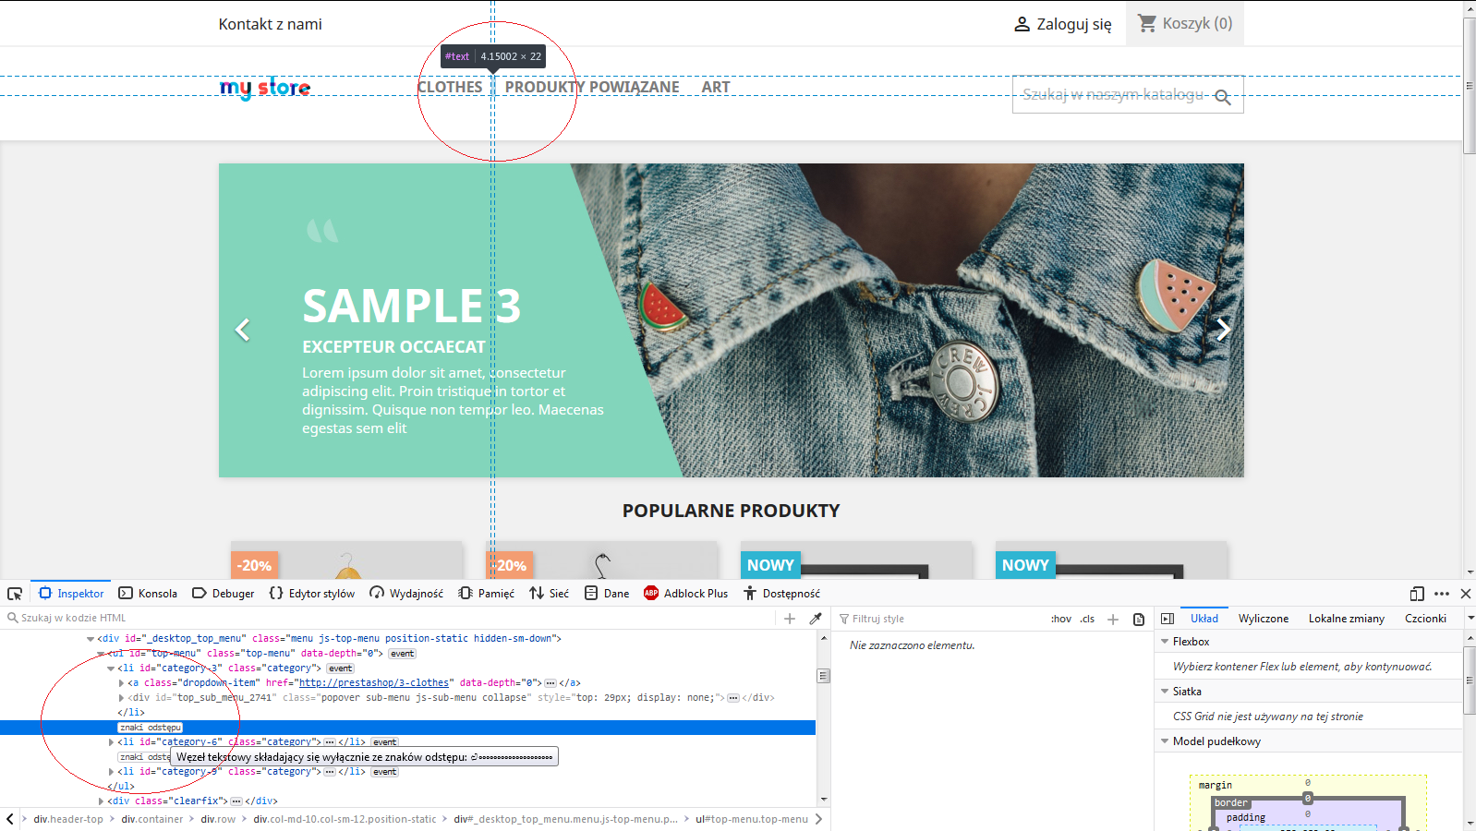Screen dimensions: 1476x831
Task: Collapse the Siatka section
Action: point(1164,692)
